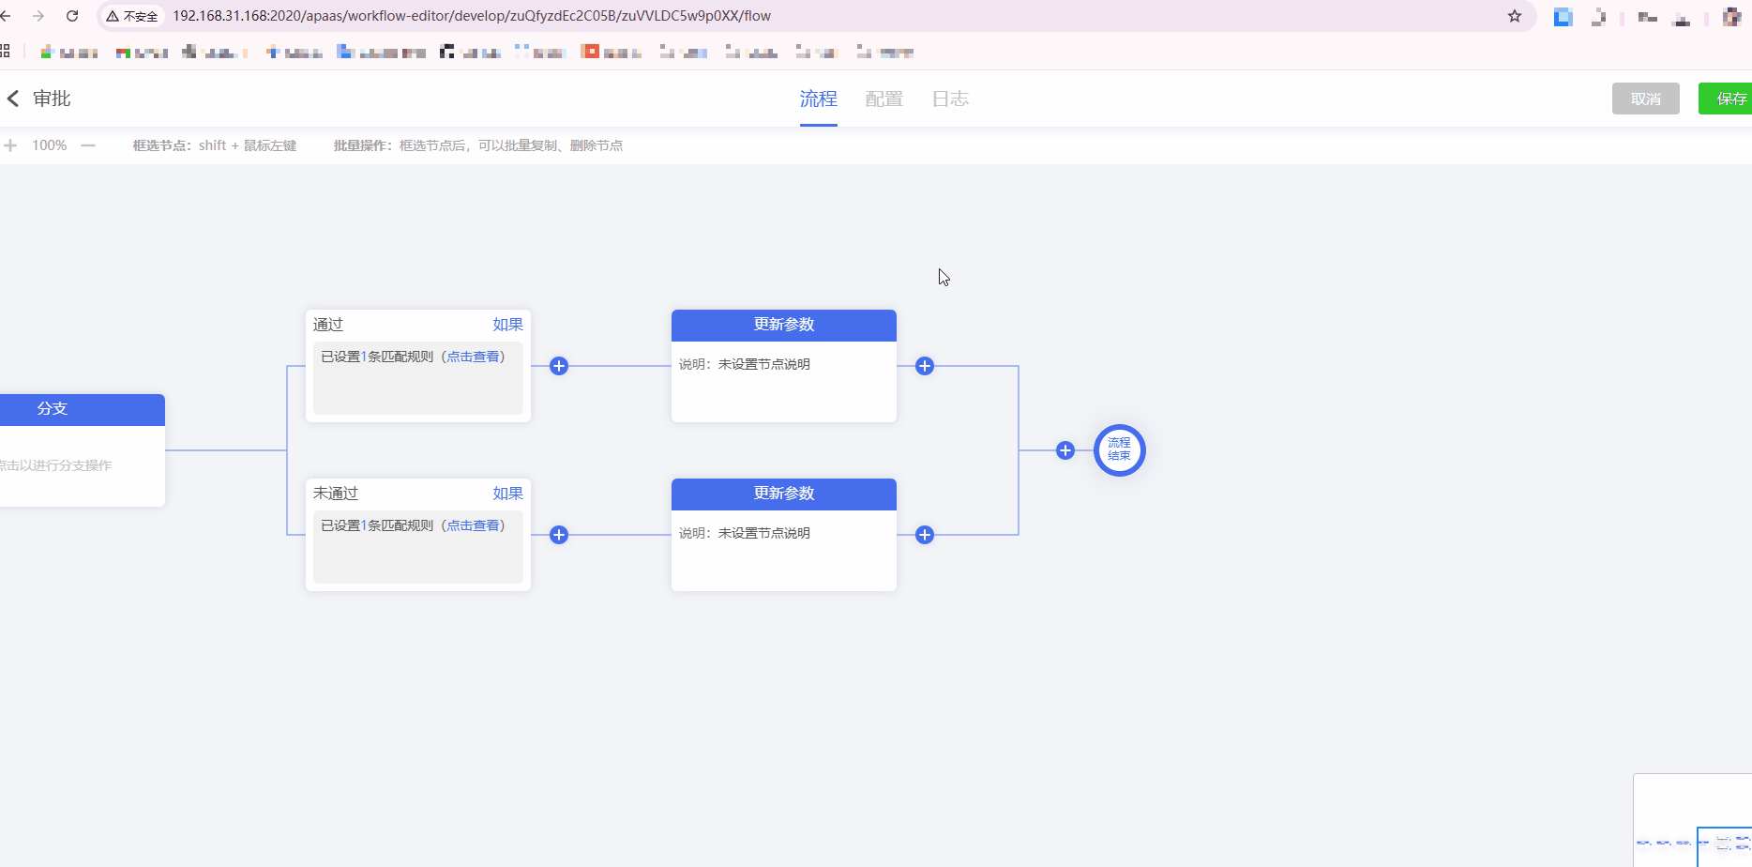Switch to the 配置 tab

(884, 99)
